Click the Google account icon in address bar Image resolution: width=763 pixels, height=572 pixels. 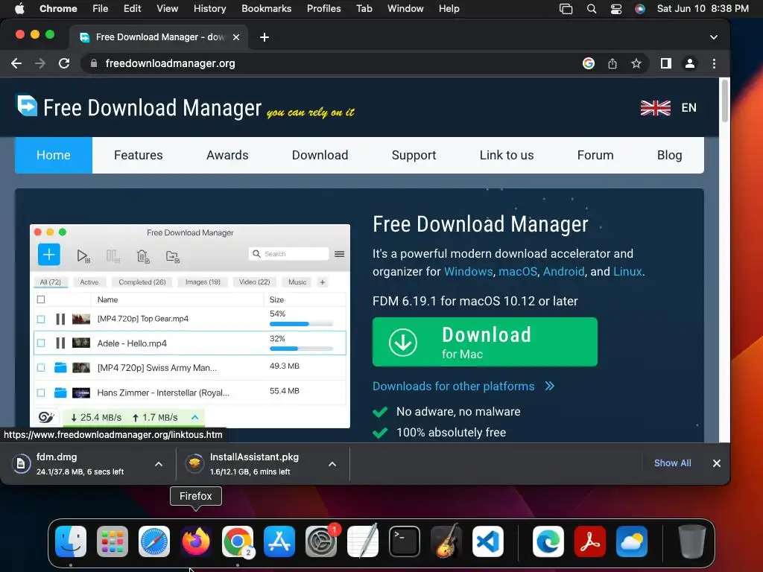click(589, 63)
